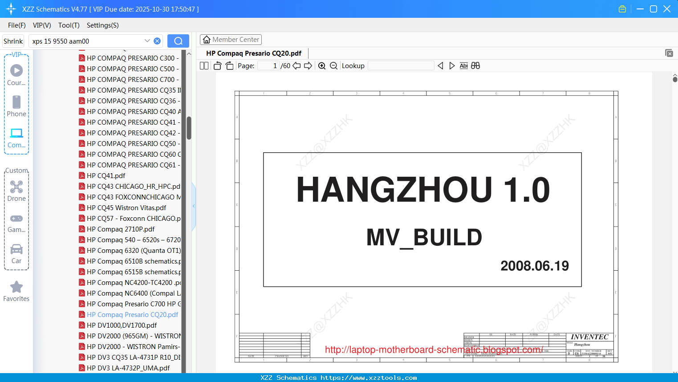Click the toolbox icon in title bar
Image resolution: width=678 pixels, height=382 pixels.
coord(622,9)
